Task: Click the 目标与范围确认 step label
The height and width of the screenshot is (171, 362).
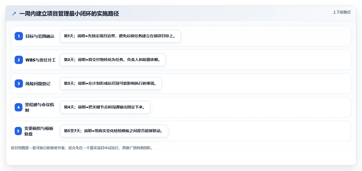Action: [x=40, y=36]
